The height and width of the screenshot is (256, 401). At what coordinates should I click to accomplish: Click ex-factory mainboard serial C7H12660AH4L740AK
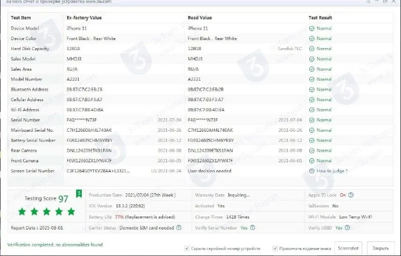(x=89, y=130)
